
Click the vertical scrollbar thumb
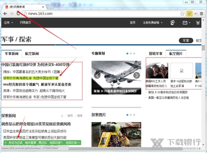[x=203, y=48]
